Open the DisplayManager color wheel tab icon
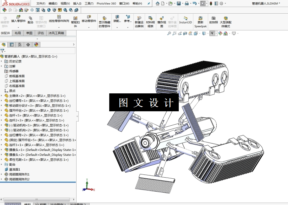The height and width of the screenshot is (205, 288). click(36, 45)
